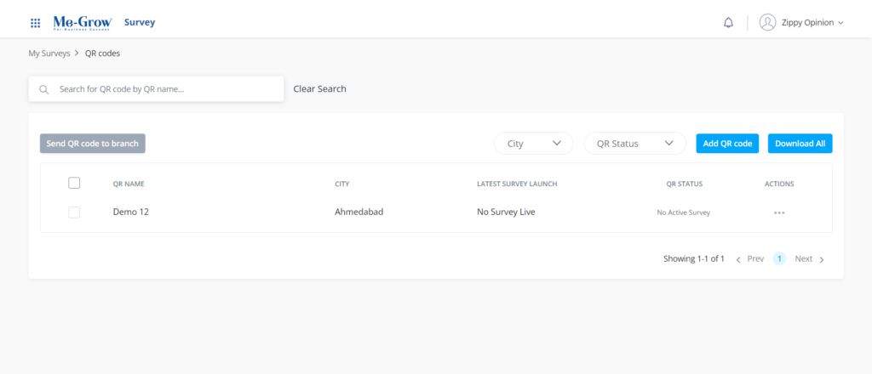This screenshot has width=872, height=374.
Task: Click the Add QR code button
Action: point(727,144)
